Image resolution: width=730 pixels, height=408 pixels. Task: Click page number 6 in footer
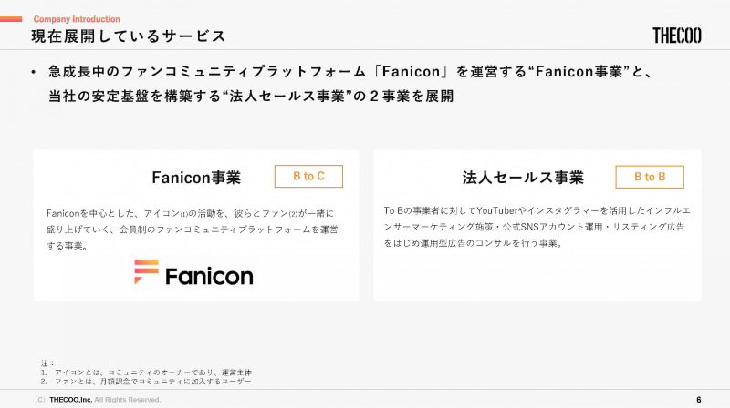pyautogui.click(x=698, y=399)
